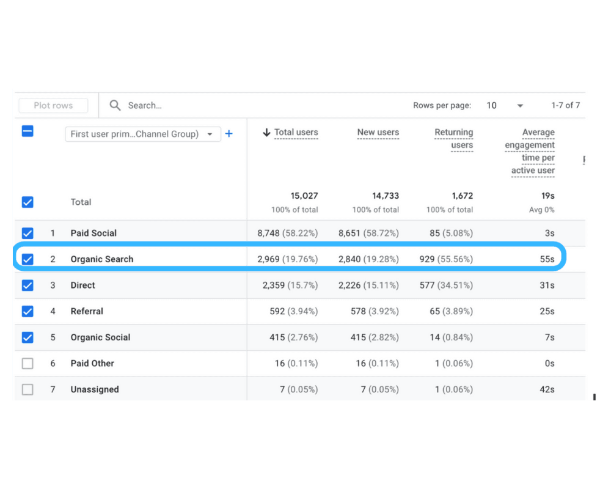The image size is (611, 489).
Task: Click the 14,733 new users total
Action: coord(386,196)
